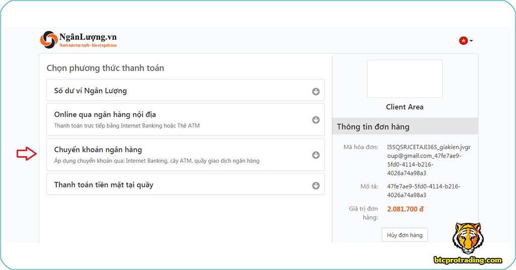Click the order value 2.081.700 đ
The width and height of the screenshot is (516, 270).
coord(405,209)
